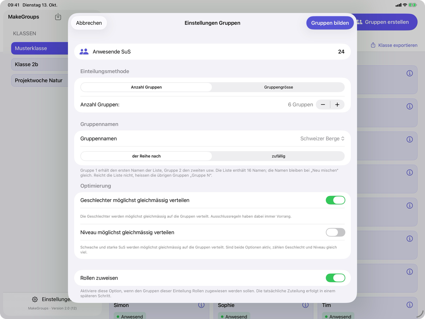Choose the der Reihe nach naming order
The width and height of the screenshot is (425, 319).
[x=146, y=156]
